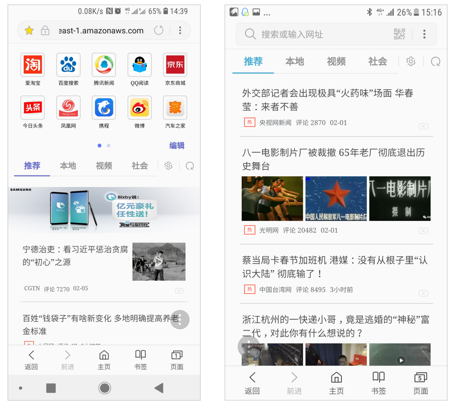Screen dimensions: 455x409
Task: Open the Samsung Bixby banner ad
Action: [x=104, y=210]
